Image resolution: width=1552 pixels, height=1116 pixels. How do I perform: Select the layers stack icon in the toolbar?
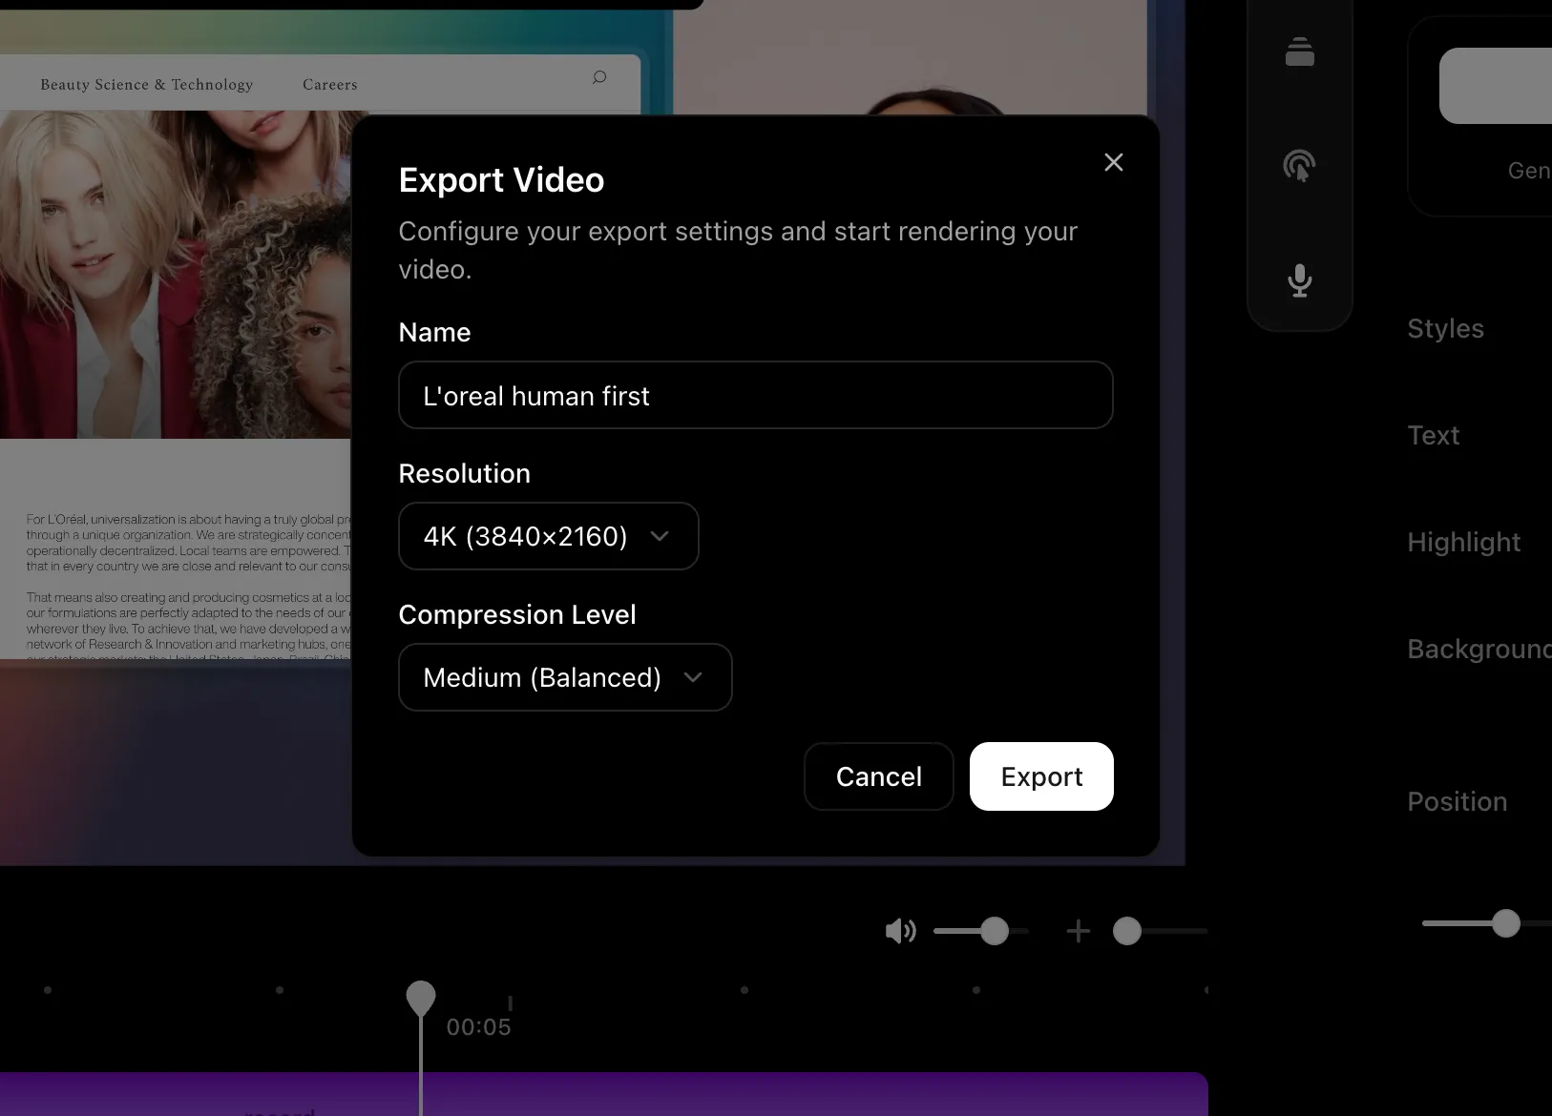point(1299,52)
